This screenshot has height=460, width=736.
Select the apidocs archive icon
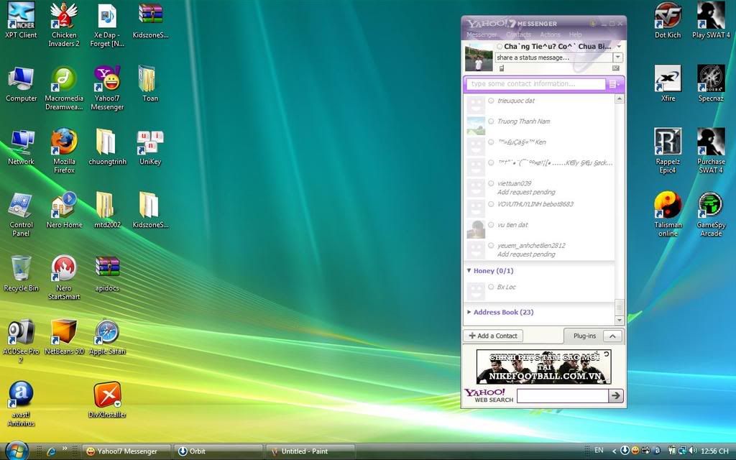pyautogui.click(x=107, y=274)
